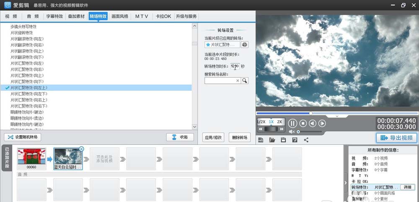Click the search magnifier for transition names
419x202 pixels.
(245, 81)
